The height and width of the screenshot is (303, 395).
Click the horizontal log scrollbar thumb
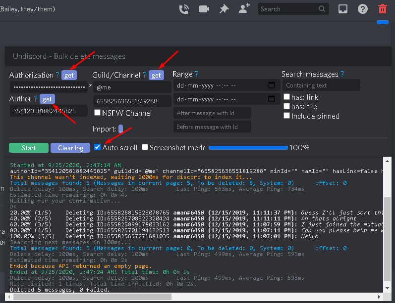pos(93,297)
